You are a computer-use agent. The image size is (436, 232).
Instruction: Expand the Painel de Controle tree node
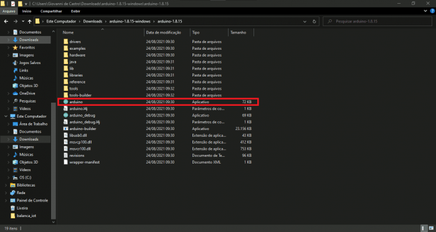click(x=6, y=200)
